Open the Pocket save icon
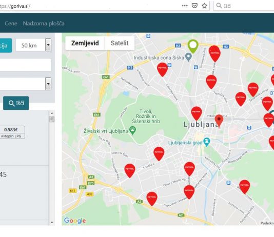This screenshot has height=237, width=274. (194, 6)
